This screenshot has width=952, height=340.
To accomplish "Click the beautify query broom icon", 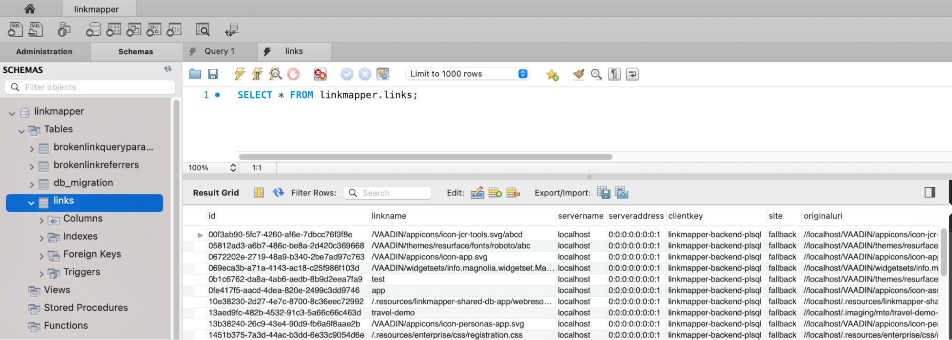I will [x=578, y=74].
